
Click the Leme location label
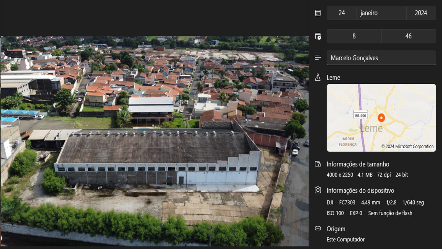333,78
